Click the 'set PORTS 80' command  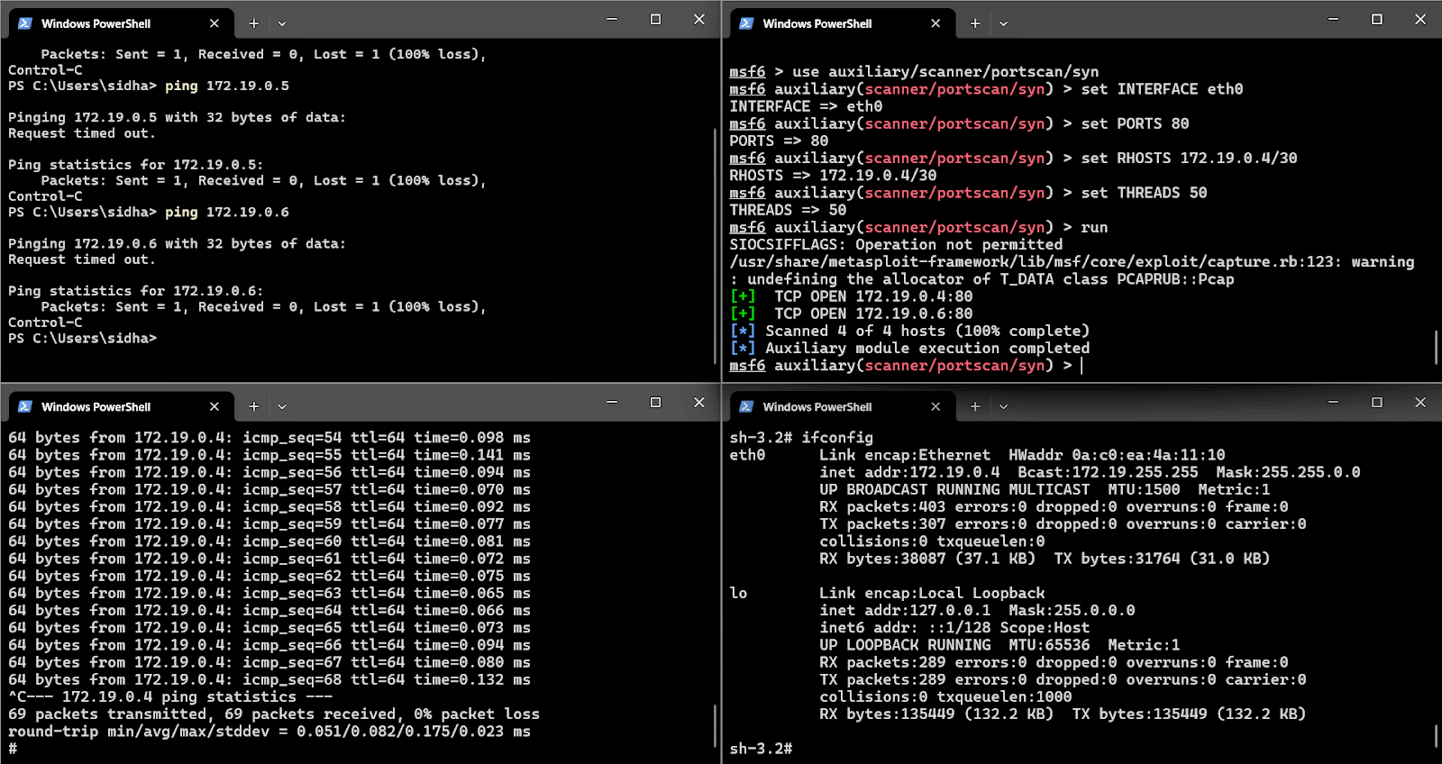pos(1135,123)
